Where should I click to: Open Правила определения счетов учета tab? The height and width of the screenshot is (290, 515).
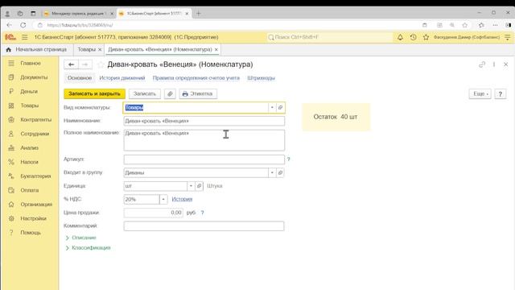(196, 78)
